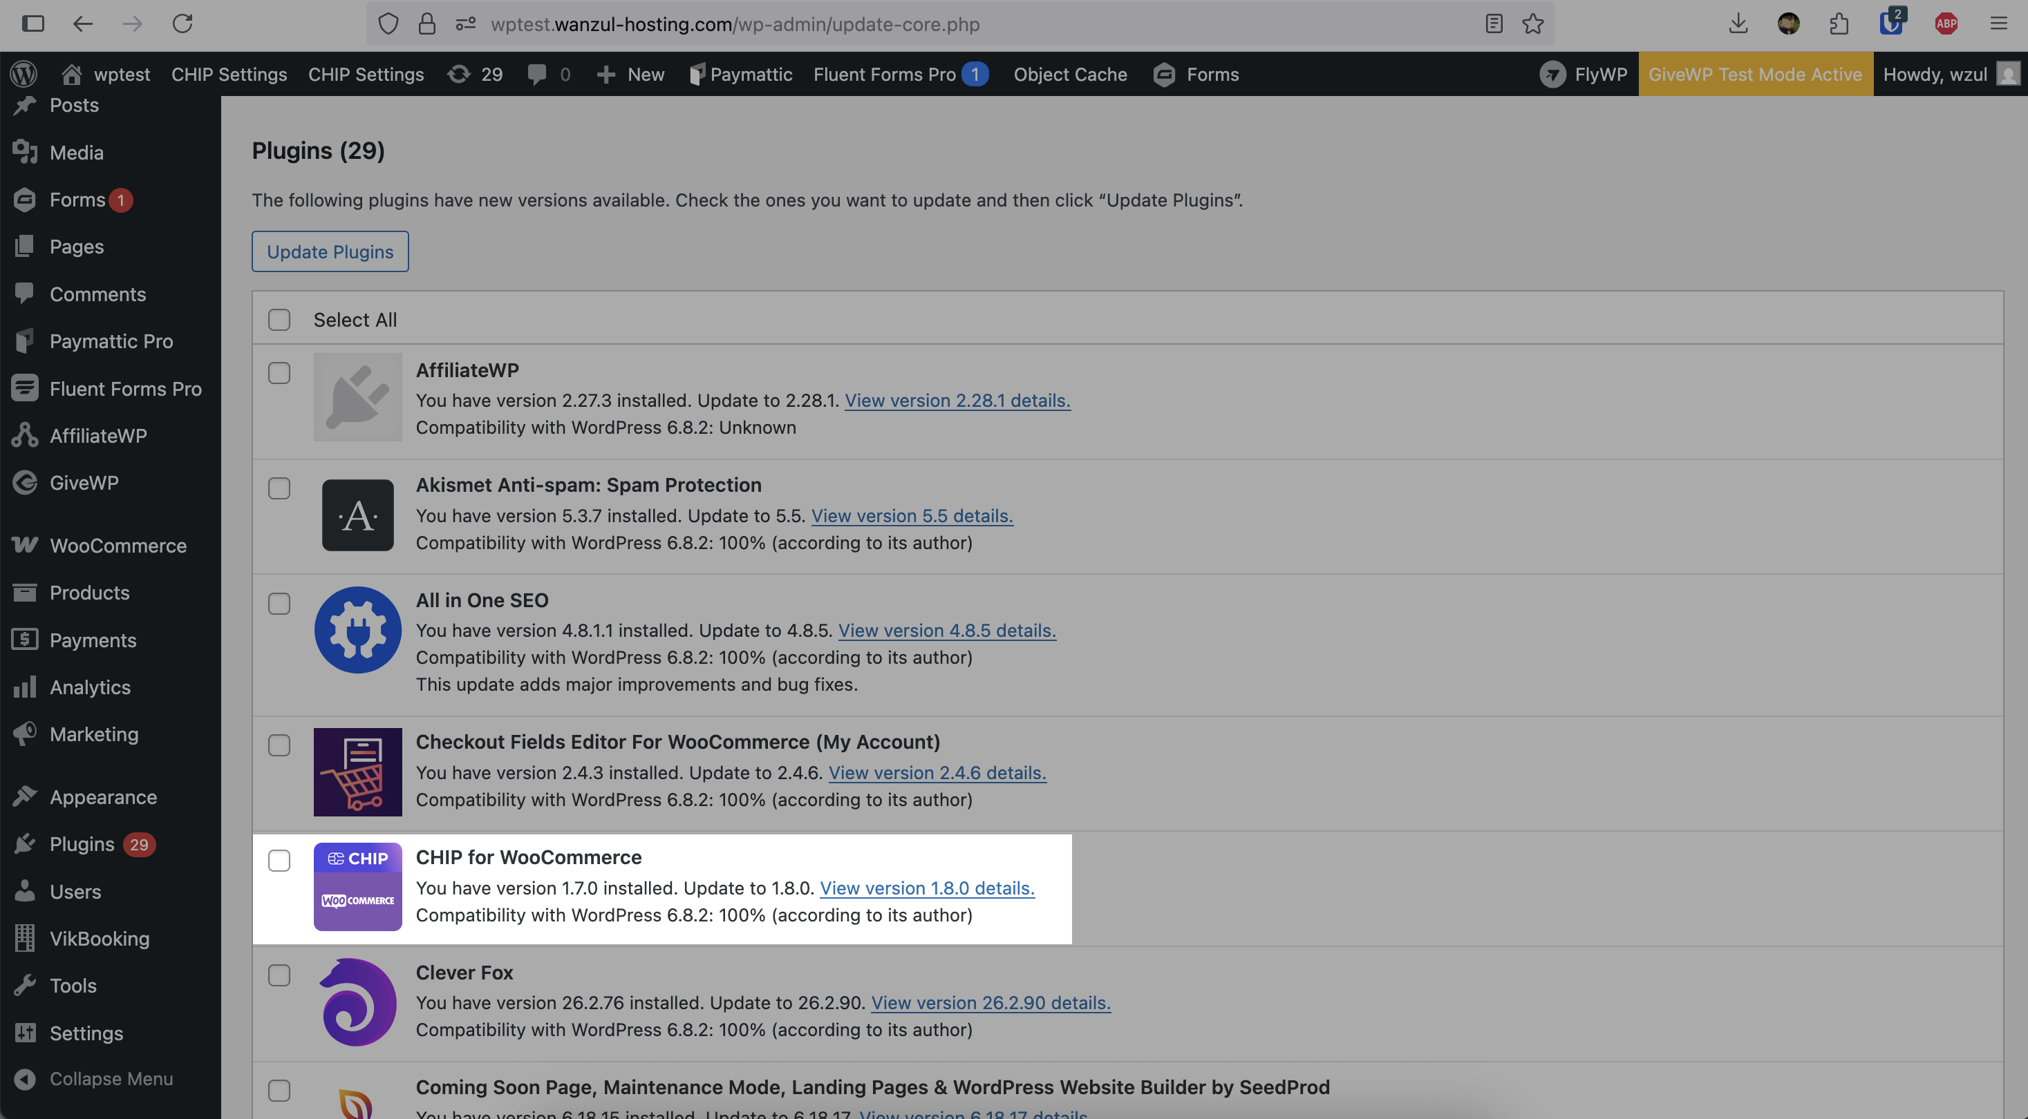The height and width of the screenshot is (1119, 2028).
Task: Open the WordPress logo menu
Action: coord(24,74)
